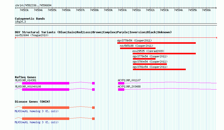Open MLH3|NM_014381 gene label
This screenshot has height=130, width=224.
(x=26, y=80)
